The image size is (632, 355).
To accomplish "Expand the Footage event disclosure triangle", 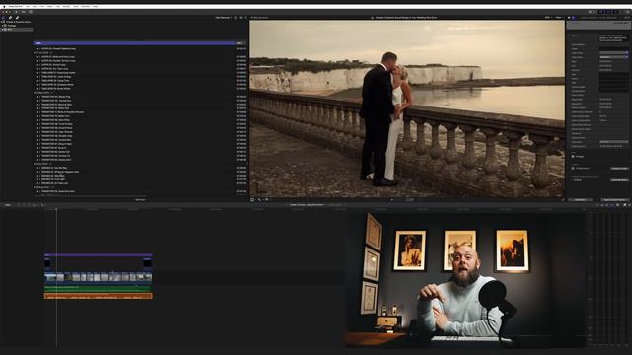I will coord(2,26).
